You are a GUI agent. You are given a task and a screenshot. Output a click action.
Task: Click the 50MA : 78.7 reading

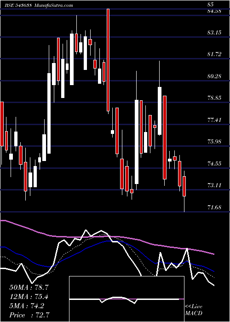(29, 287)
